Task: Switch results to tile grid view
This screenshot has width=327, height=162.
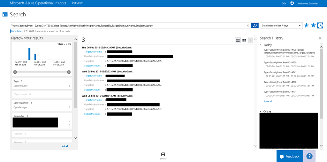Action: pos(244,40)
